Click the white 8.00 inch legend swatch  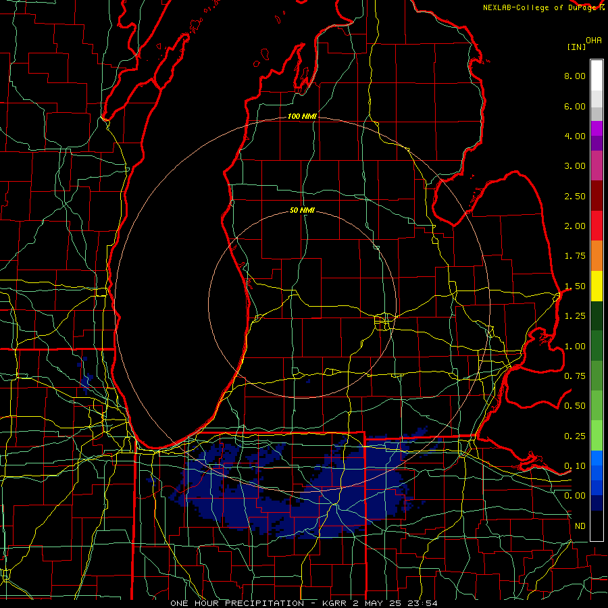point(597,76)
